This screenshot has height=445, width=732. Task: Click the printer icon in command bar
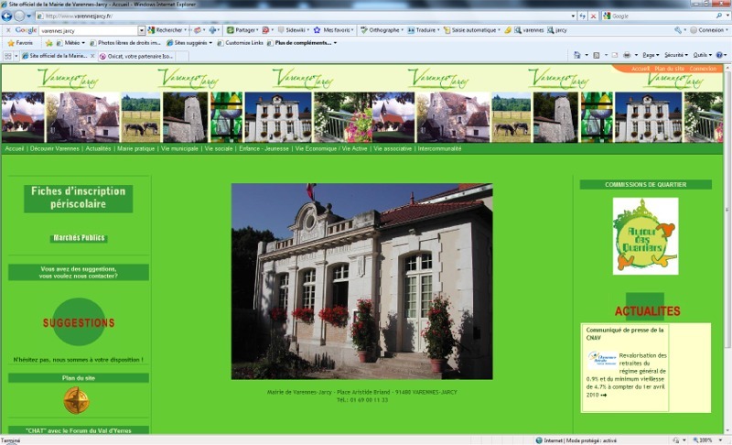pos(627,55)
